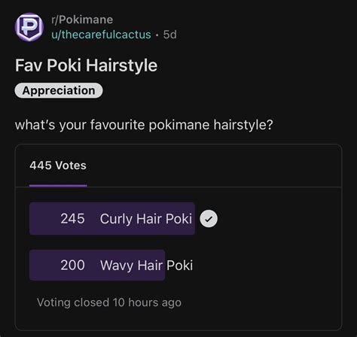Click the purple underline beneath 445 Votes
This screenshot has height=337, width=357.
point(58,186)
